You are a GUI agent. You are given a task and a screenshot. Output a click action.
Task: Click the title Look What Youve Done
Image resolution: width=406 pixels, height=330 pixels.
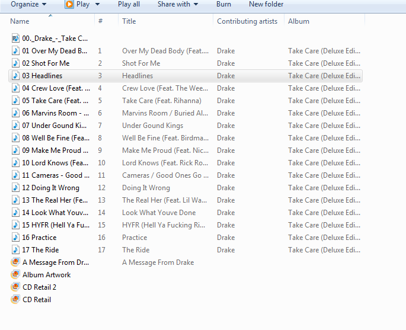coord(159,212)
